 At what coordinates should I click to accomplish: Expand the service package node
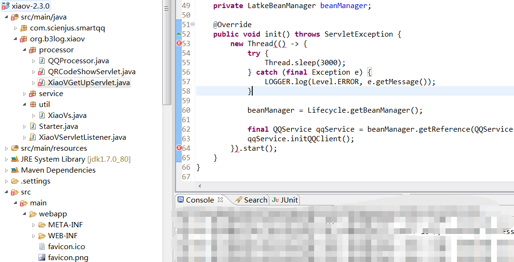click(25, 94)
